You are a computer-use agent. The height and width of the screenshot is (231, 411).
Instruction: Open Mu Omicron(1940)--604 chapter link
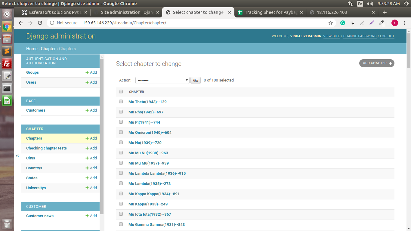pos(150,133)
